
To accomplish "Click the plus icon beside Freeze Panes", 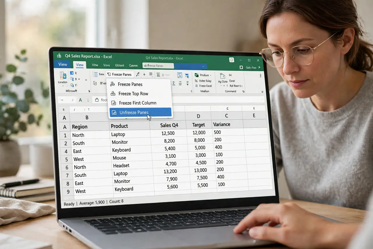I will [144, 75].
